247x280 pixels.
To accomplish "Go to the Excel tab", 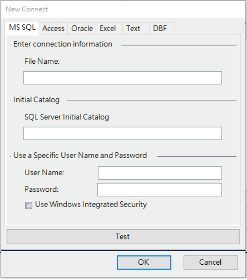I will coord(109,28).
